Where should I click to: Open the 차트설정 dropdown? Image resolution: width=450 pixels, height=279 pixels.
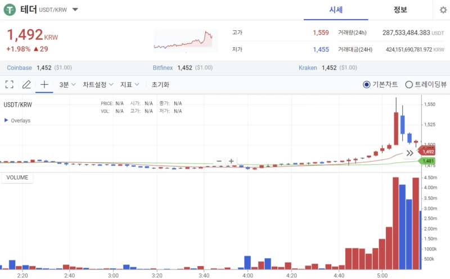click(x=98, y=85)
